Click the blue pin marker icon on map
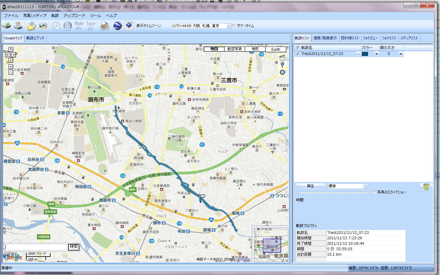Image resolution: width=440 pixels, height=275 pixels. (x=282, y=65)
